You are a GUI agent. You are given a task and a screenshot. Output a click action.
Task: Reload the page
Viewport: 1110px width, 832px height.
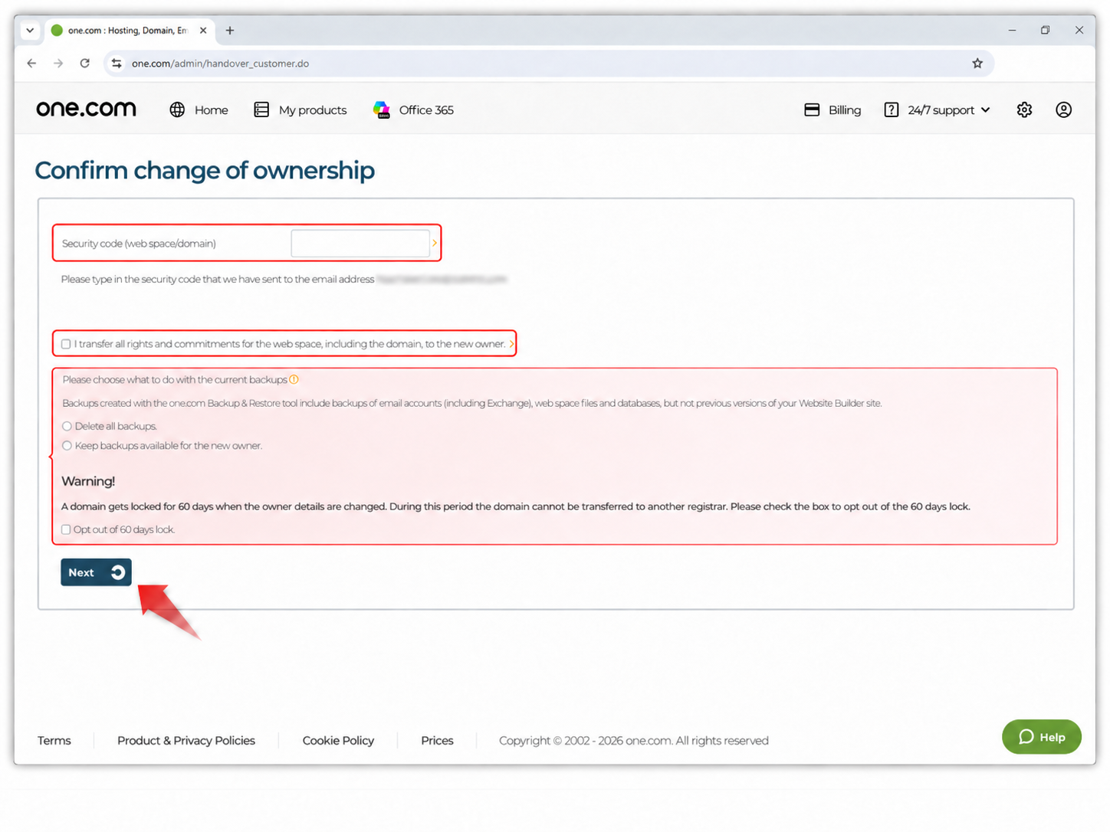[85, 64]
